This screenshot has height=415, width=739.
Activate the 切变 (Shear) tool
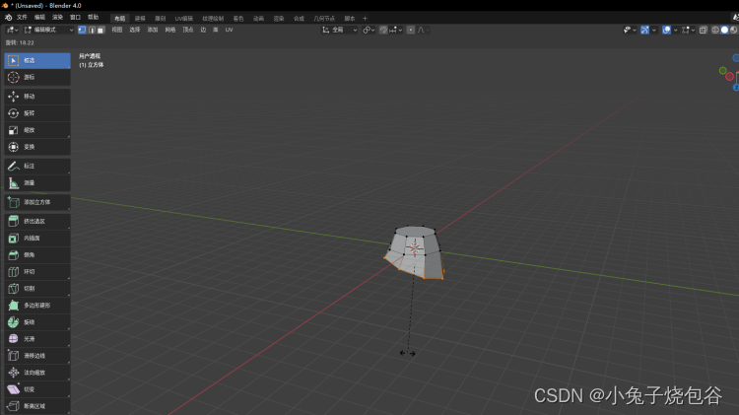click(x=37, y=389)
